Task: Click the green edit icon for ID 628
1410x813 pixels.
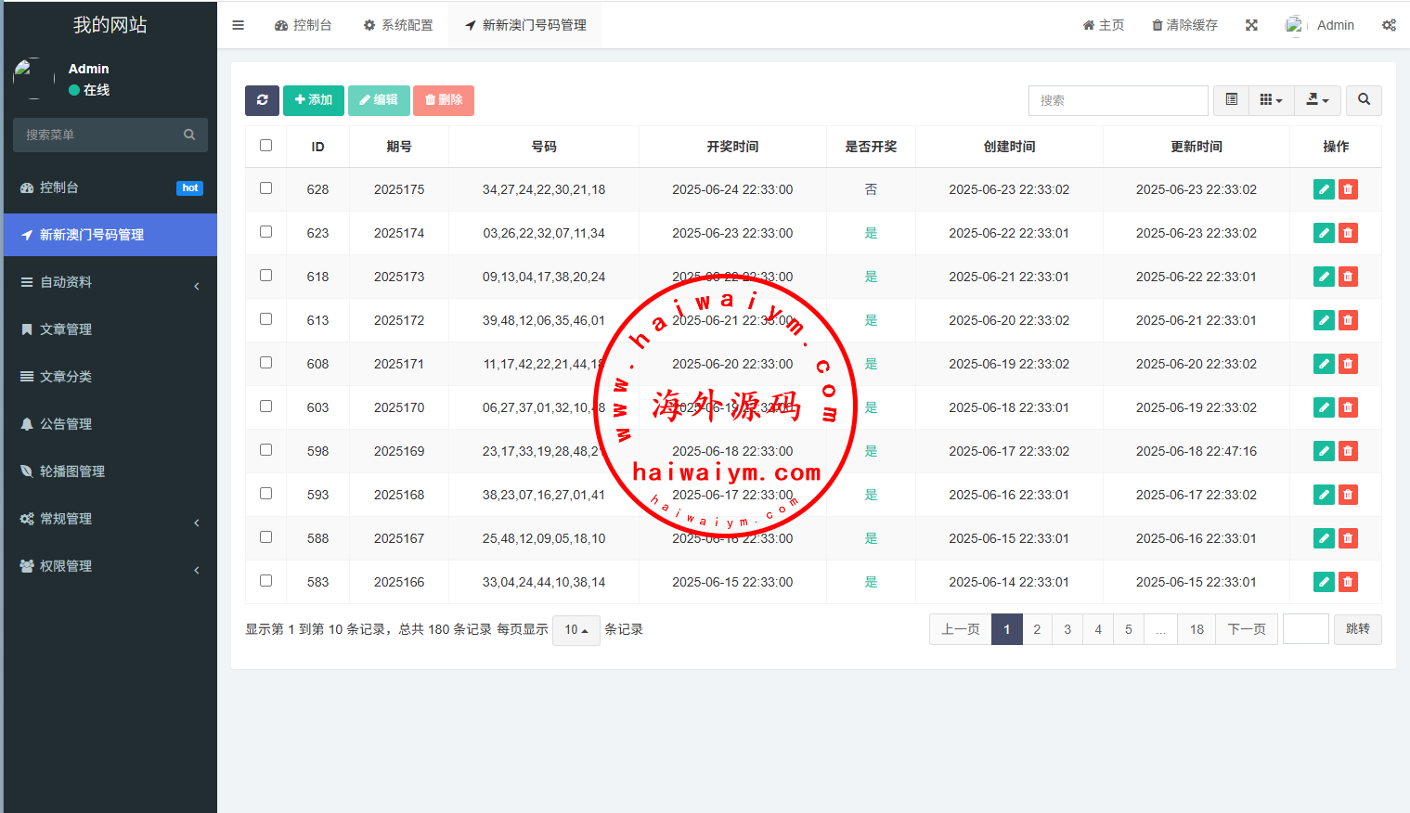Action: click(1324, 189)
